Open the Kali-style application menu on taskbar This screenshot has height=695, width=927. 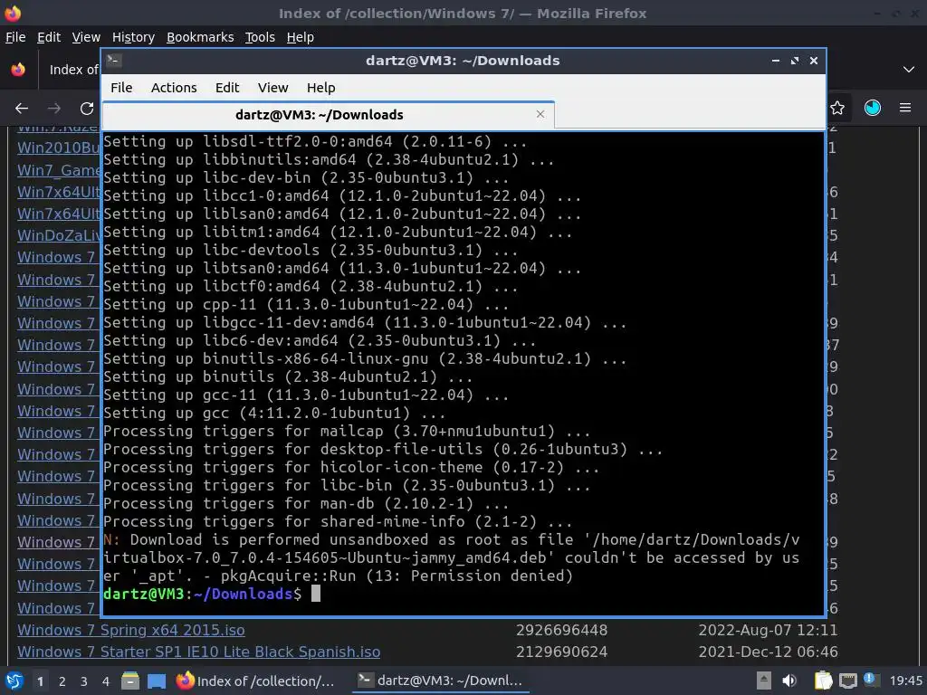tap(14, 681)
